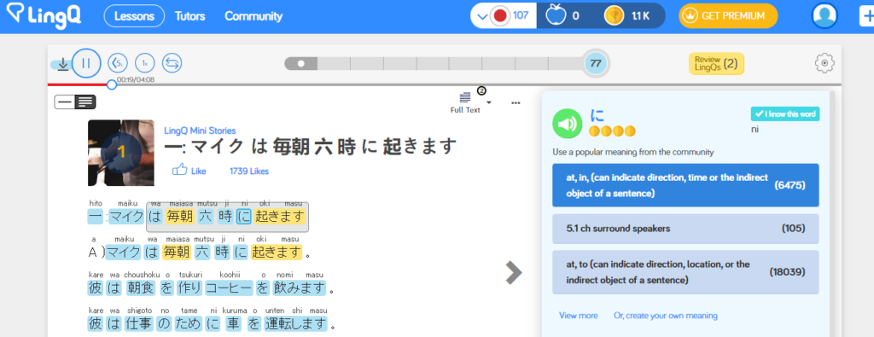Screen dimensions: 874x337
Task: Click the apple icon counter
Action: tap(562, 15)
